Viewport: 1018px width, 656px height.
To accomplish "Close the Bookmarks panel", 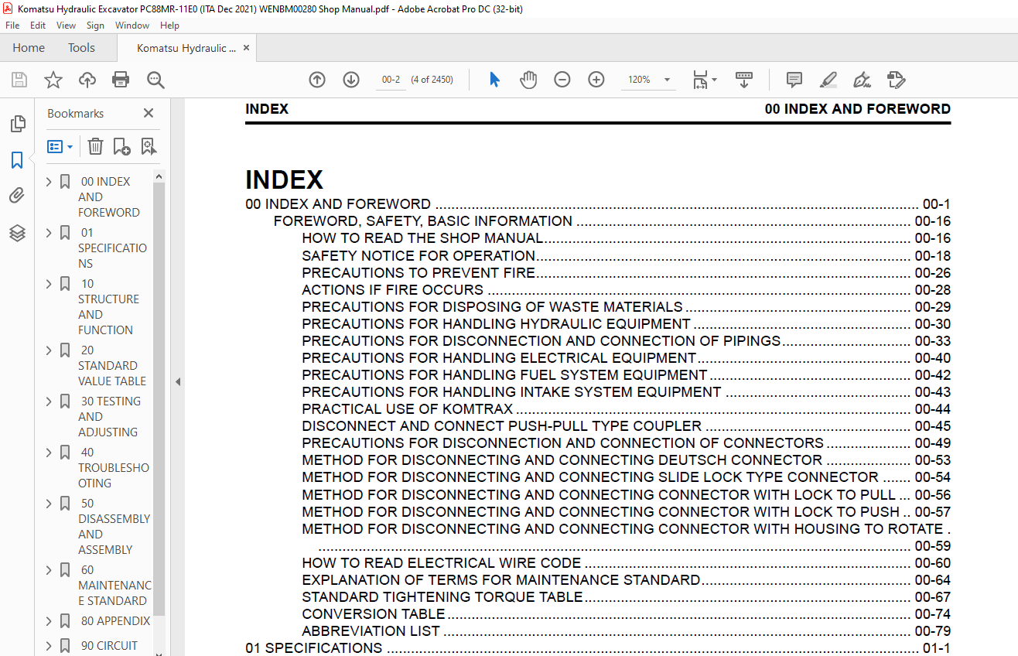I will pos(149,114).
